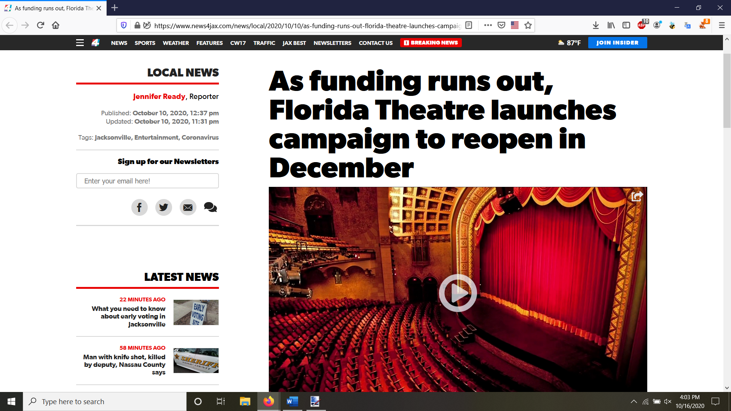Toggle Reader View in address bar

click(x=469, y=25)
